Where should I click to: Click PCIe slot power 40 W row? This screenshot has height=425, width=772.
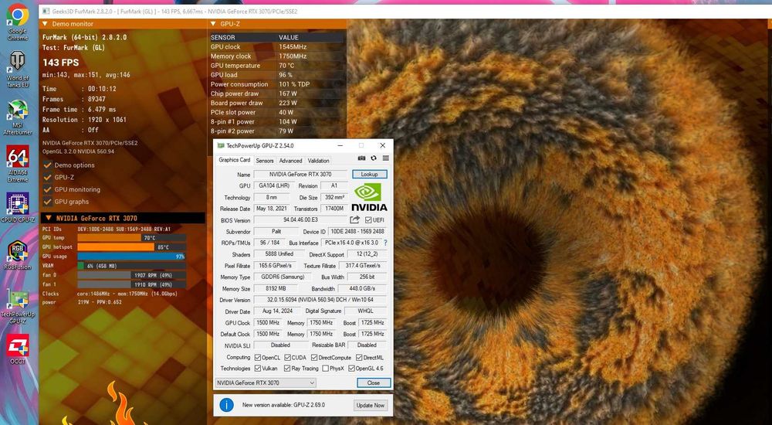(x=276, y=112)
